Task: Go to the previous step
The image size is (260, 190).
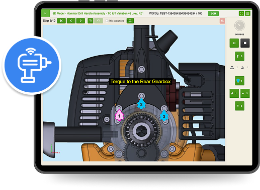Action: click(x=71, y=21)
